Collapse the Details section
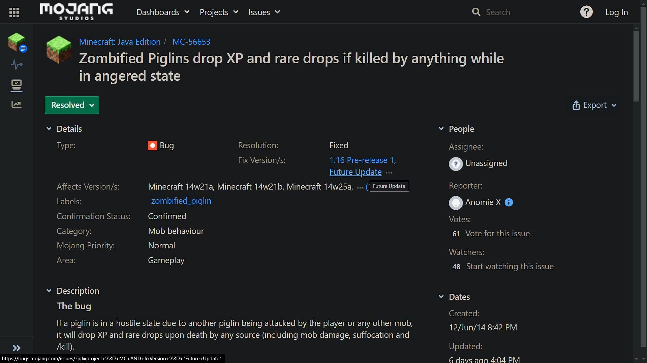 49,128
